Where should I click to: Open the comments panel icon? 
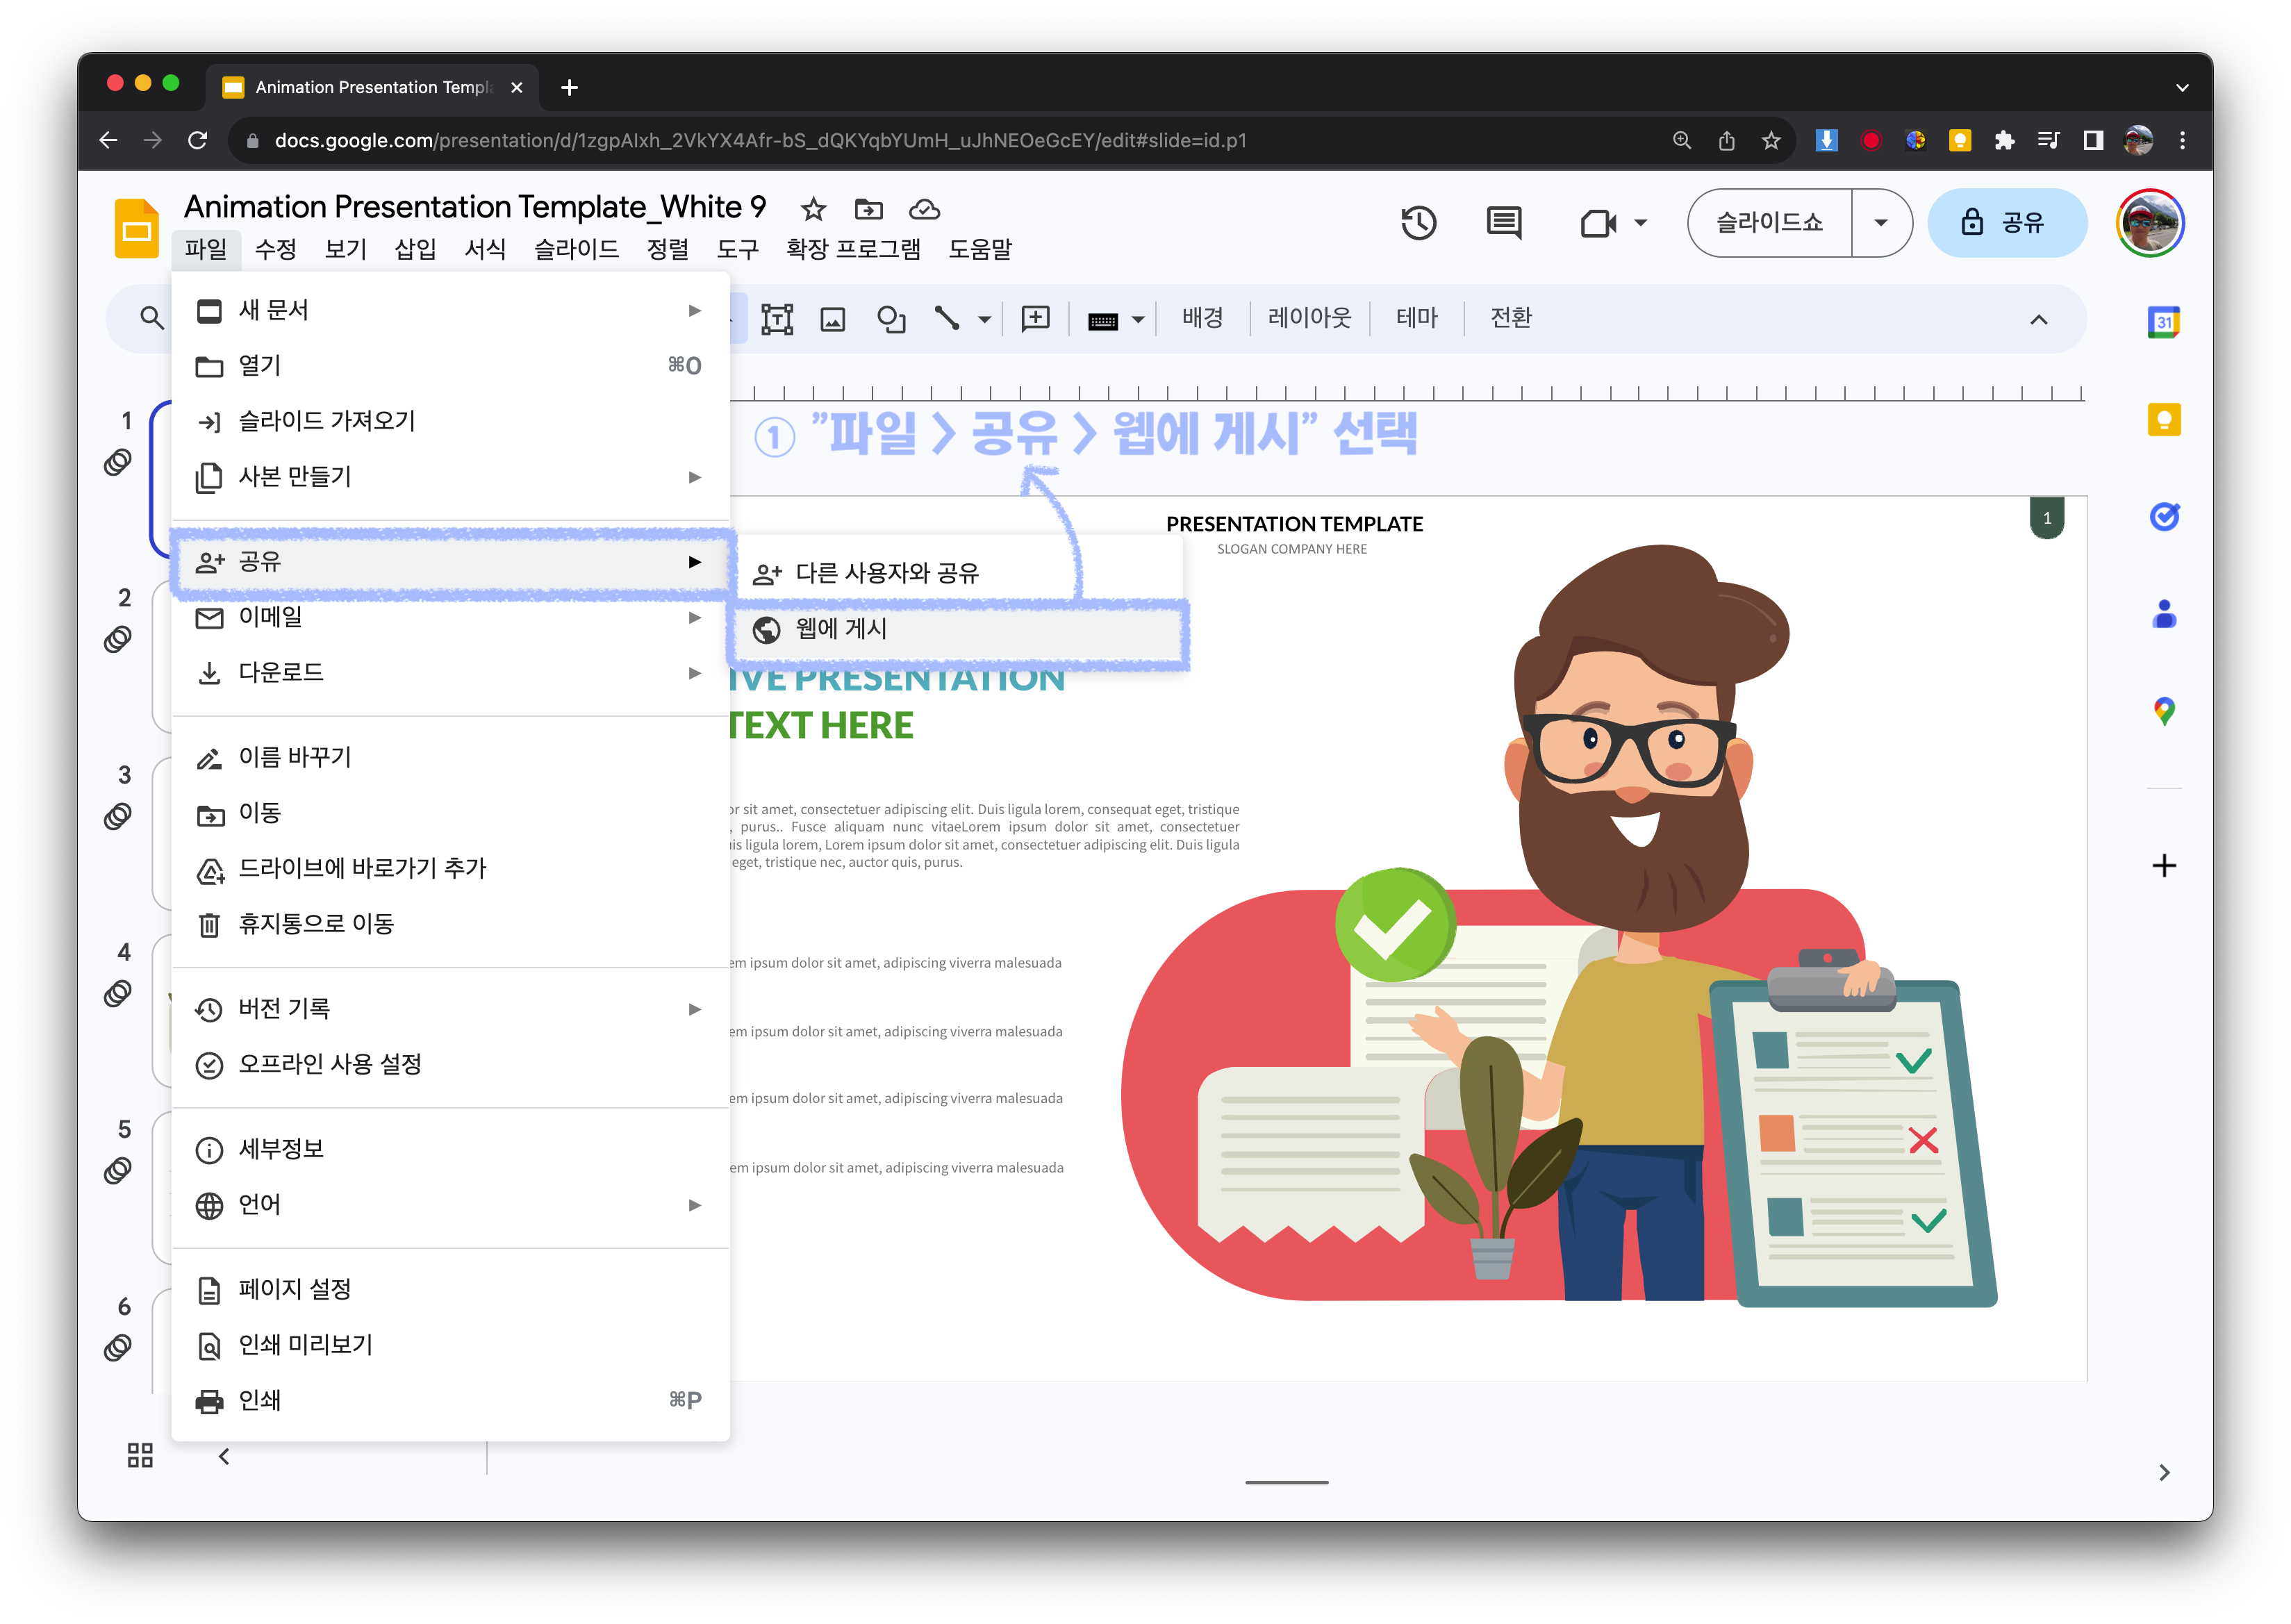pyautogui.click(x=1503, y=223)
